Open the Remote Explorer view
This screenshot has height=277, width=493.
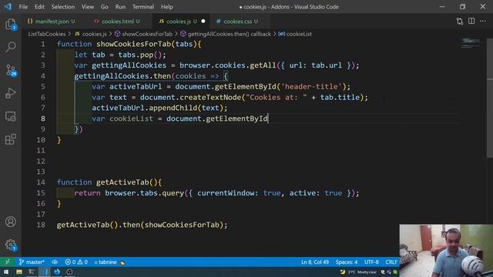10,116
